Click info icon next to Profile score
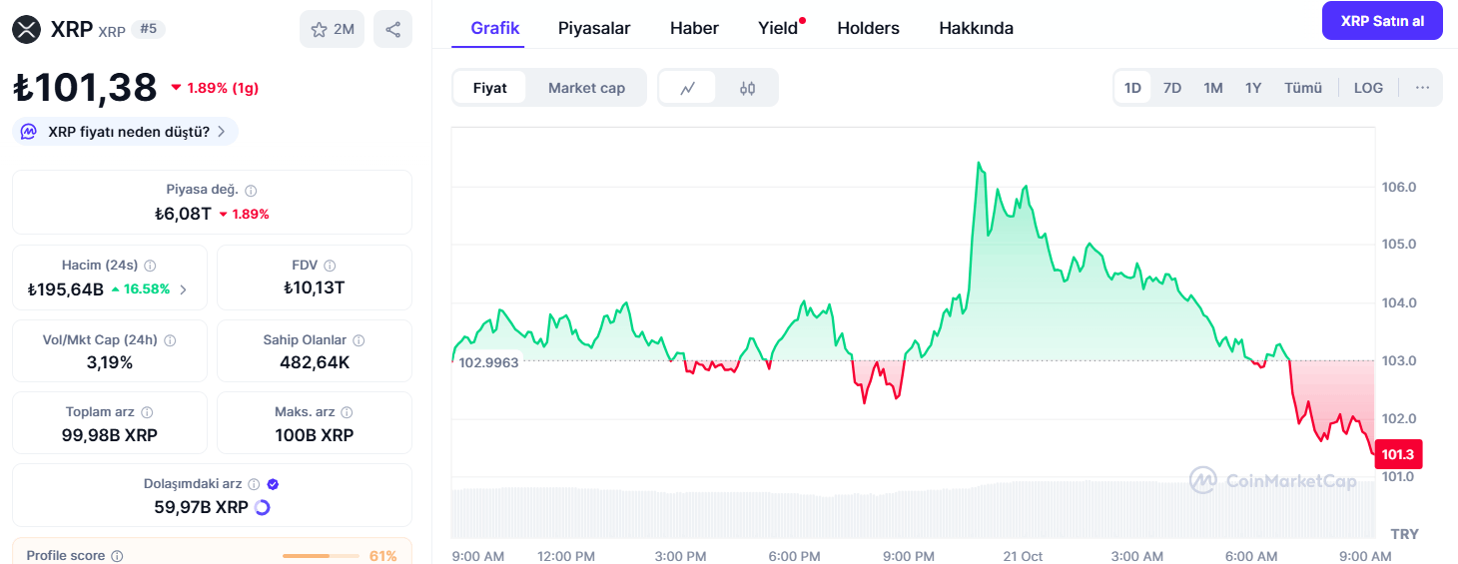 click(117, 556)
